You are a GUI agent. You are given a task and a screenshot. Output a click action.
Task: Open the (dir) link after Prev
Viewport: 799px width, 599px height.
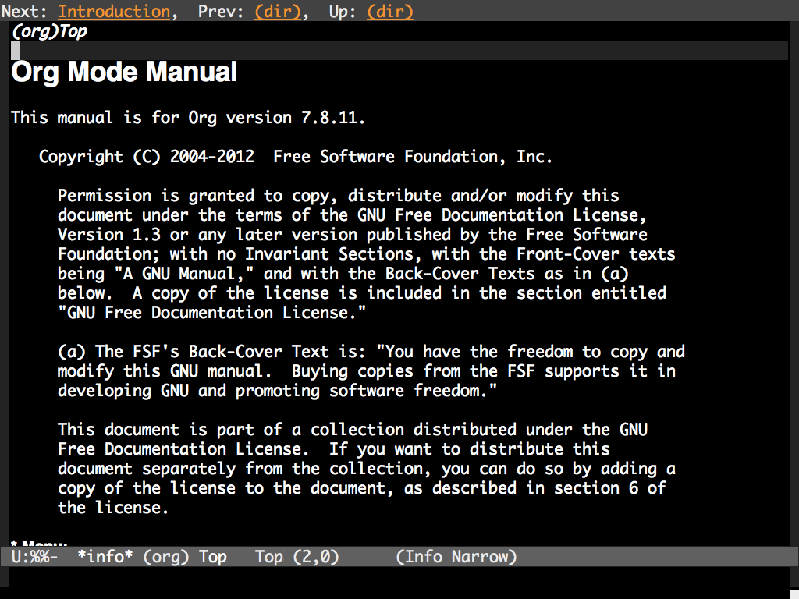tap(277, 12)
